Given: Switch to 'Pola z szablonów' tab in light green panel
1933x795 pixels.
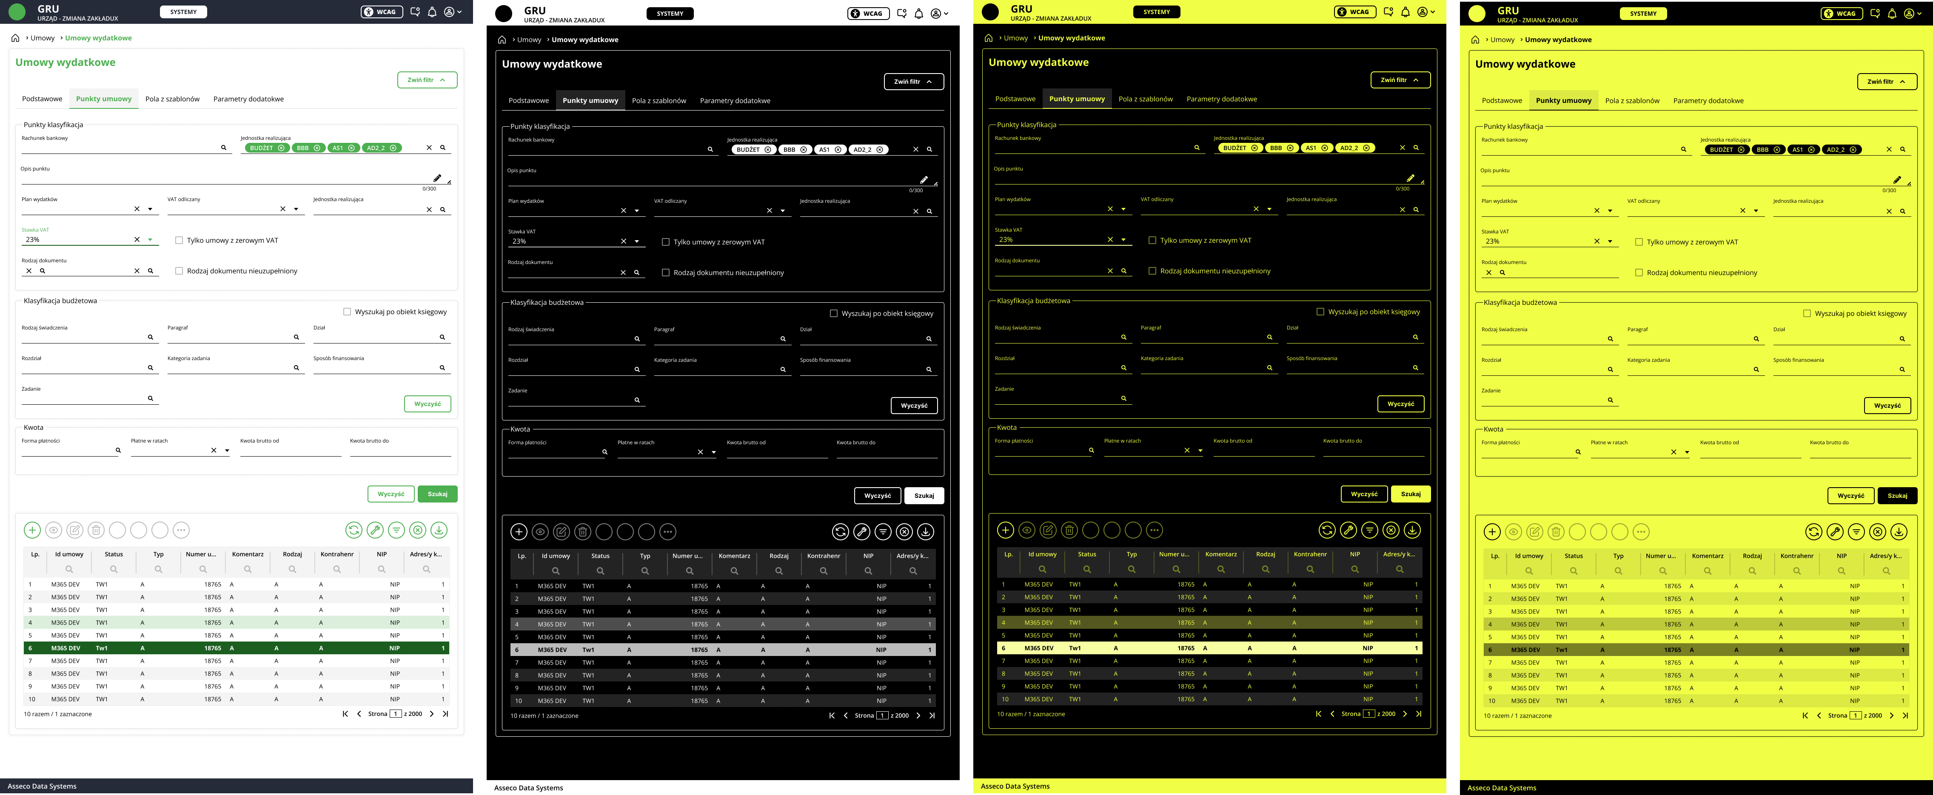Looking at the screenshot, I should pos(173,99).
